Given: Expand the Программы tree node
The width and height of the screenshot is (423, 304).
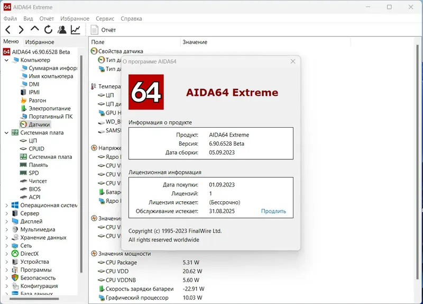Looking at the screenshot, I should (6, 270).
